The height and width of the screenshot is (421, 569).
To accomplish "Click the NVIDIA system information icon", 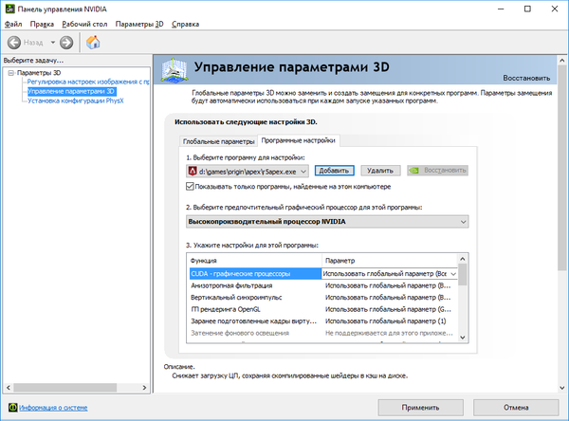I will pos(12,408).
